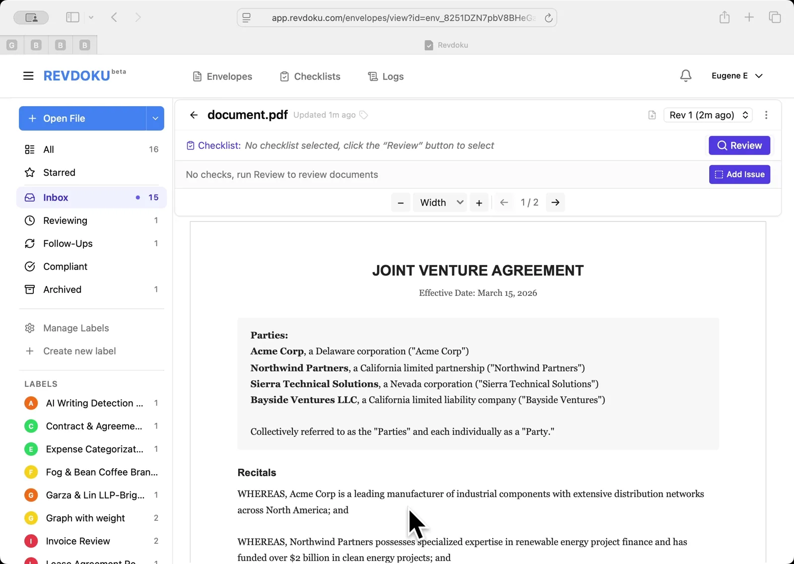Expand the Rev 1 revision selector

(708, 115)
